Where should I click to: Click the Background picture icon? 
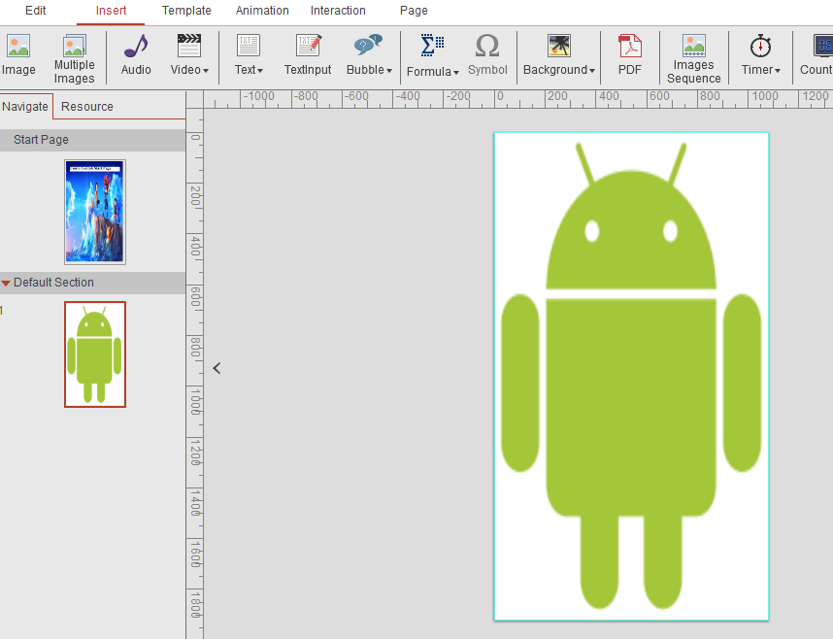[x=559, y=46]
